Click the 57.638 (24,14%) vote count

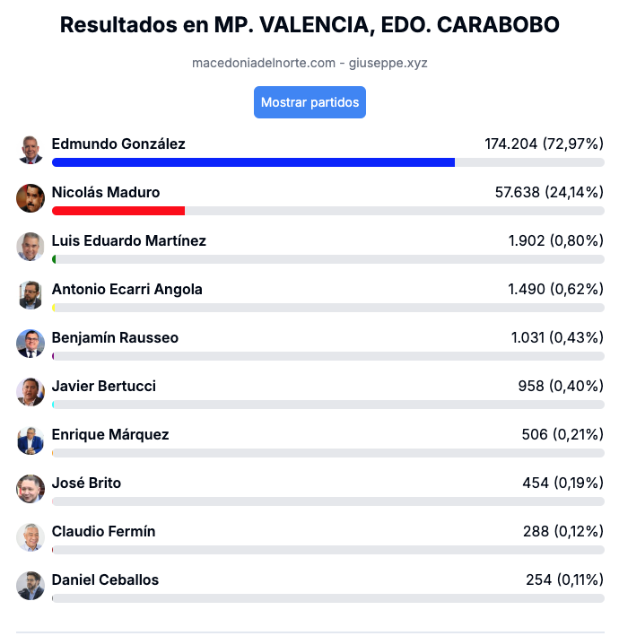click(x=549, y=192)
